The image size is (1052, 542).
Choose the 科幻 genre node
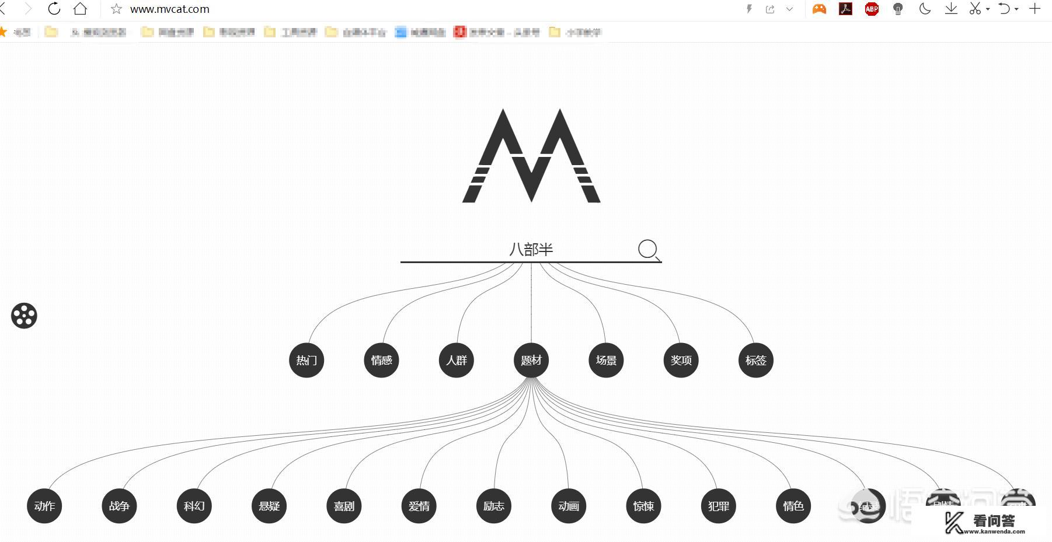click(194, 506)
